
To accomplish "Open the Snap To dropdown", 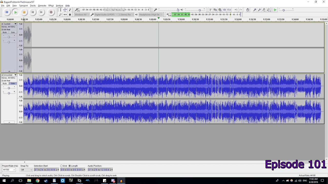I will pyautogui.click(x=27, y=170).
